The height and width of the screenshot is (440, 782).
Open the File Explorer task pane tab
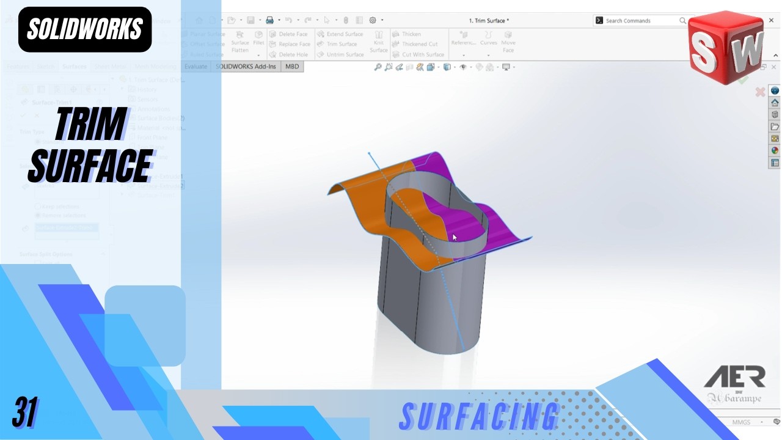775,127
